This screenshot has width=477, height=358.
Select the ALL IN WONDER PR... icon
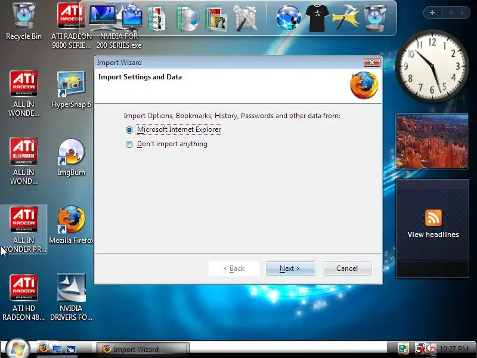coord(24,230)
